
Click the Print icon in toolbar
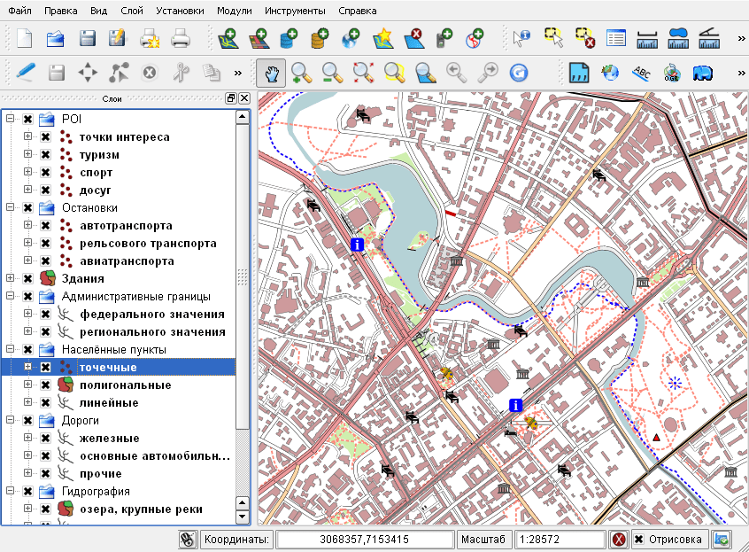181,38
